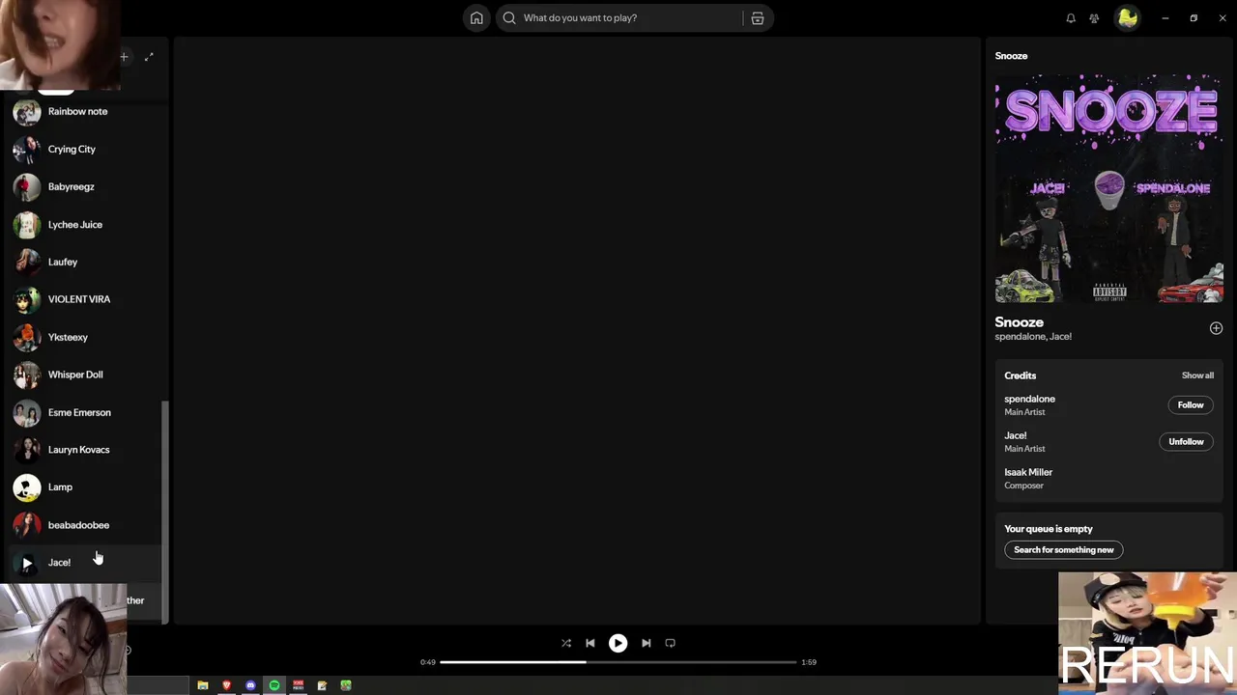
Task: Open File Explorer on taskbar
Action: [x=203, y=685]
